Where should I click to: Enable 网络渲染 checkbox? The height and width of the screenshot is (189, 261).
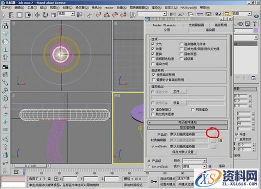tap(193, 109)
